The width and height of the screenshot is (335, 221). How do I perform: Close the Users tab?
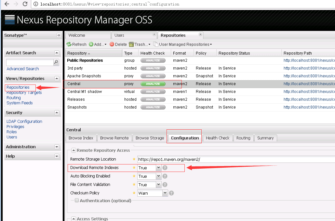[154, 34]
